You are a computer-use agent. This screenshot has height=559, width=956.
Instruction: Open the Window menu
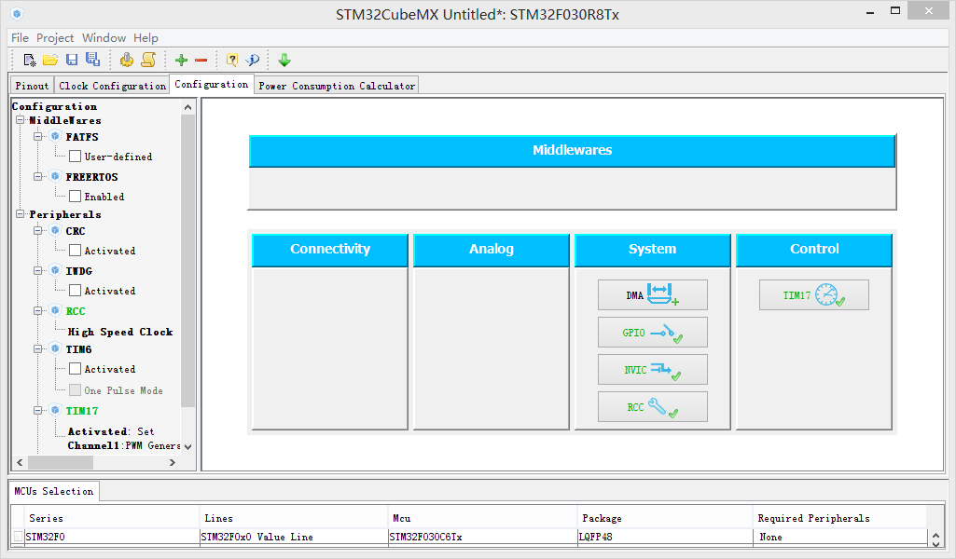point(104,38)
